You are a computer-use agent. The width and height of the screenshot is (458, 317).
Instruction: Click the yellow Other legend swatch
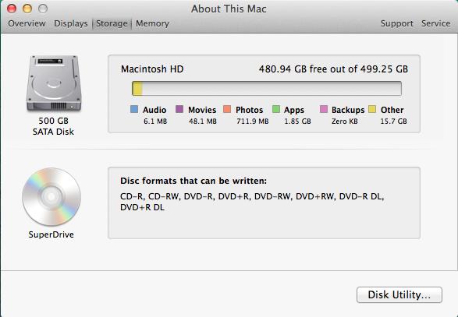(x=372, y=109)
